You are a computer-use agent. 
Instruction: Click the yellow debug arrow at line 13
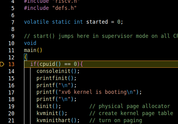2,64
